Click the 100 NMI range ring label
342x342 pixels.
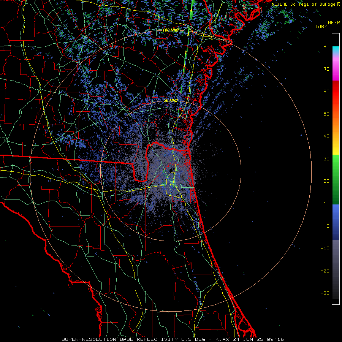coord(171,30)
